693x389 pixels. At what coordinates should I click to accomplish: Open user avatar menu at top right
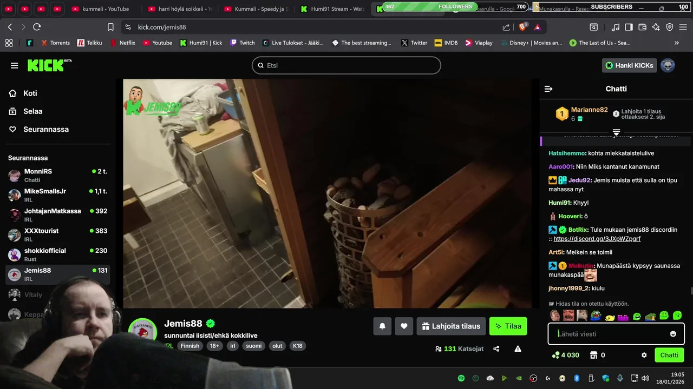pyautogui.click(x=668, y=65)
